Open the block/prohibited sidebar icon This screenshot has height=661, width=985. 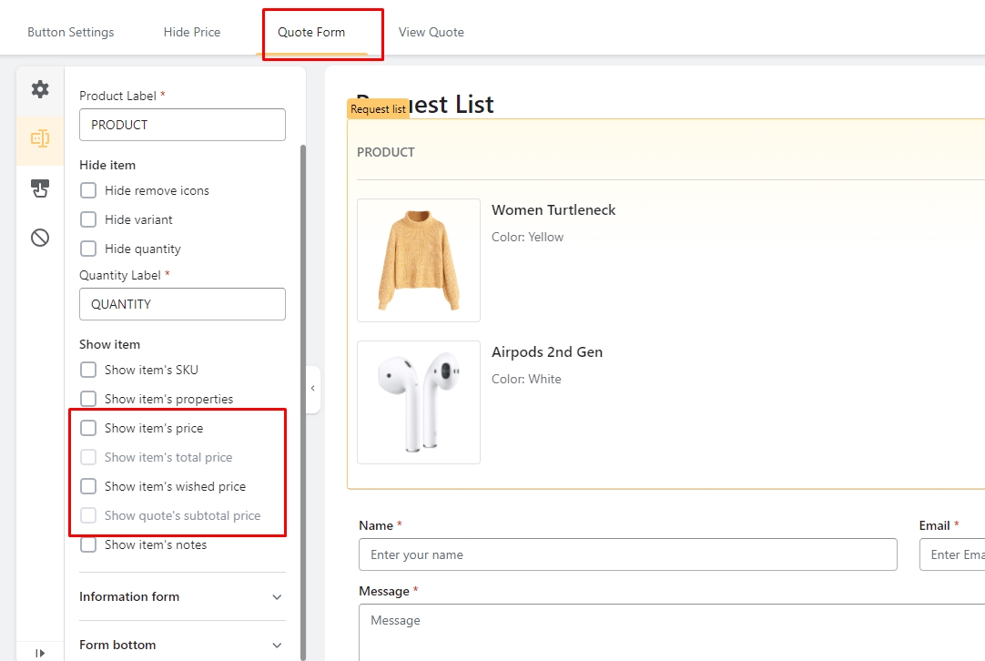click(x=40, y=238)
